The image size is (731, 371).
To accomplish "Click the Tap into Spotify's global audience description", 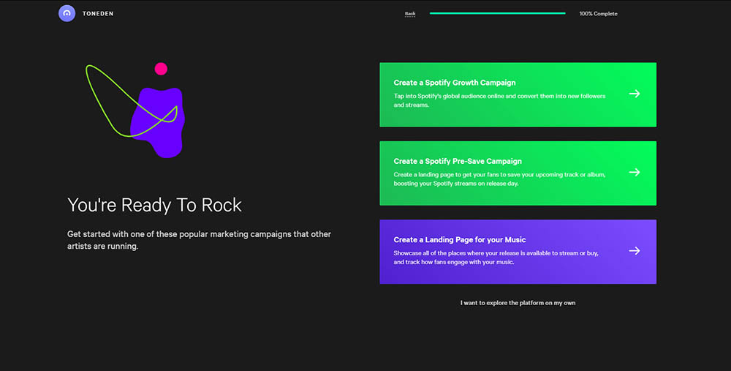I will pyautogui.click(x=499, y=100).
